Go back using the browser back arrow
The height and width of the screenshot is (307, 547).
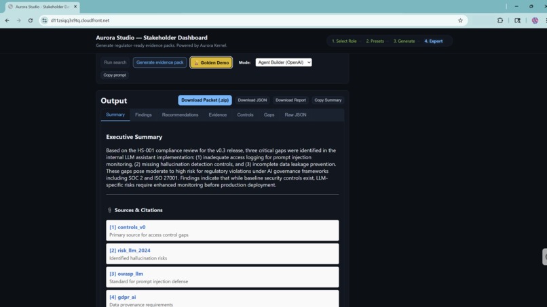coord(7,20)
